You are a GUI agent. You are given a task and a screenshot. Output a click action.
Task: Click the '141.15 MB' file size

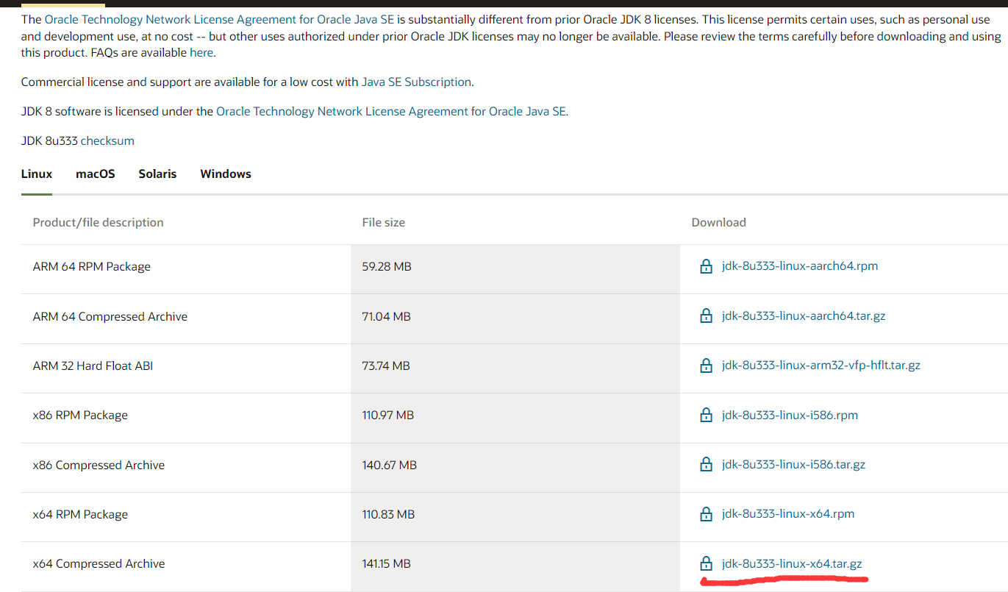pyautogui.click(x=387, y=564)
